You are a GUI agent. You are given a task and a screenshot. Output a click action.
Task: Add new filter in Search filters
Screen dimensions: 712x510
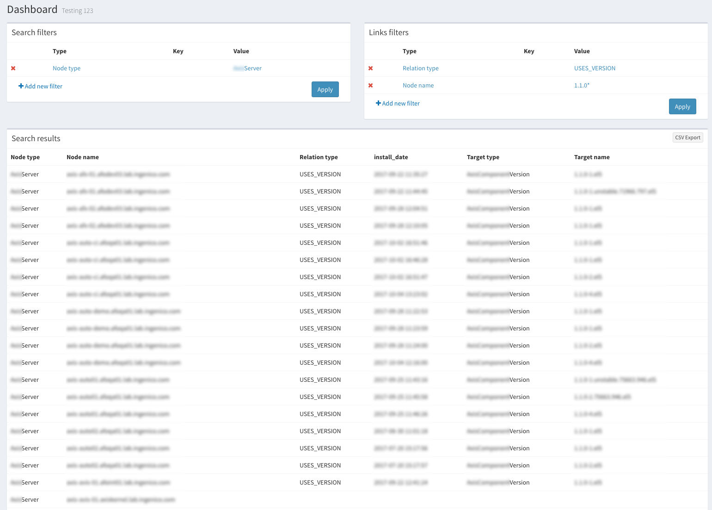click(40, 86)
